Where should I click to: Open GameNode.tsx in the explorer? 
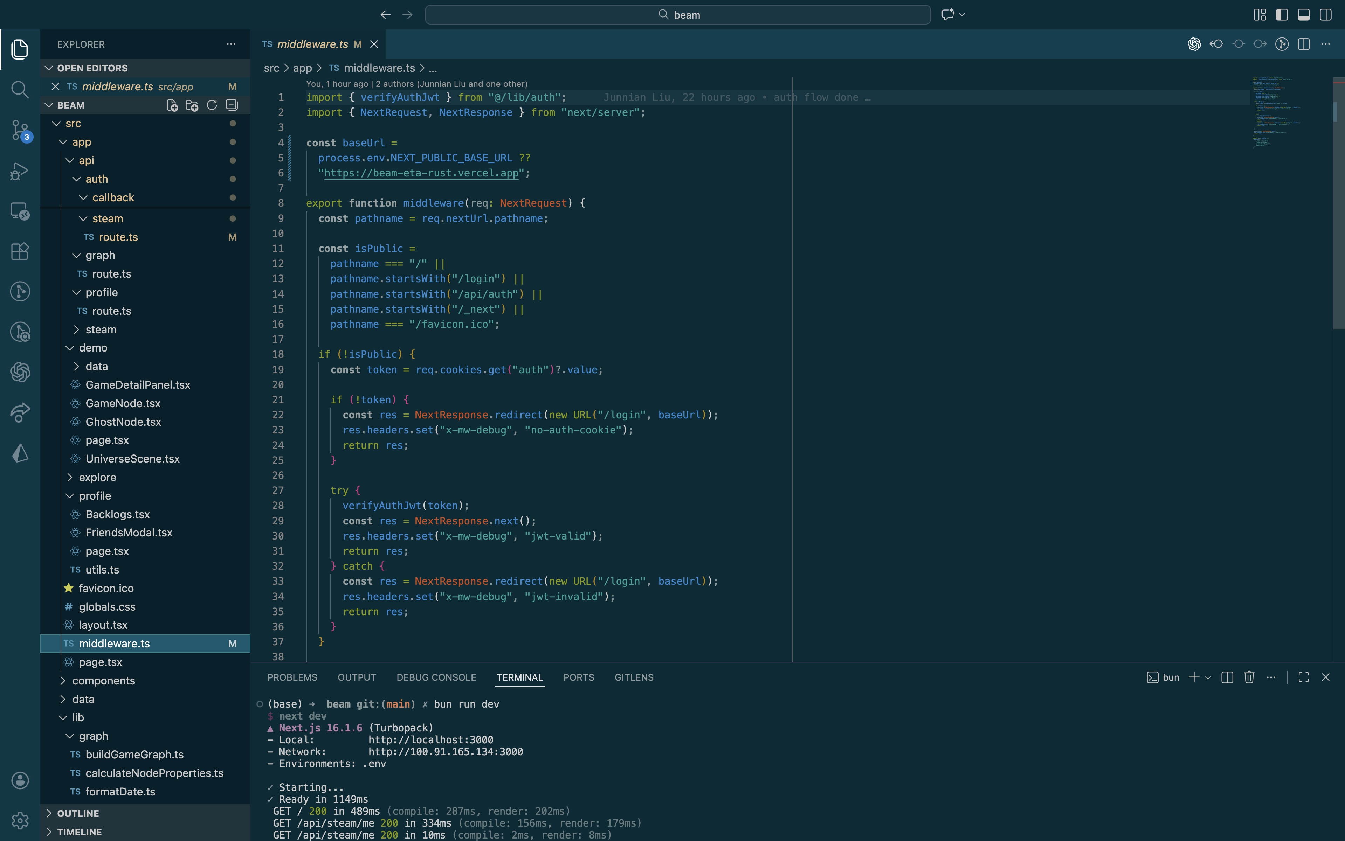tap(123, 403)
